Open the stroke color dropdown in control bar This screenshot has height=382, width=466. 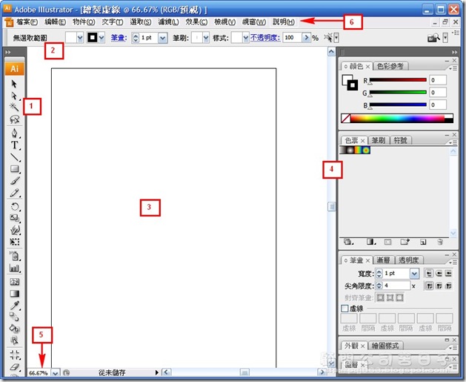[101, 38]
